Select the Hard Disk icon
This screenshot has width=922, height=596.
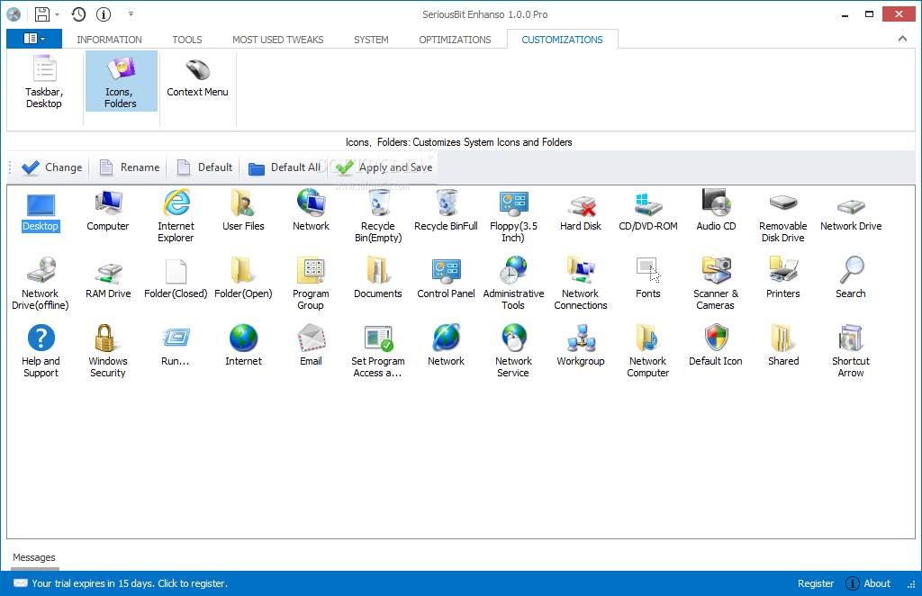(581, 212)
